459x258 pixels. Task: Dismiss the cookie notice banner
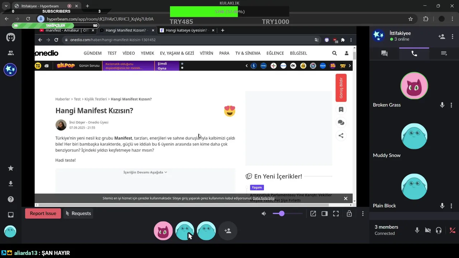(346, 199)
